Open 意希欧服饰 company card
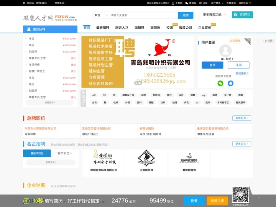This screenshot has height=207, width=276. point(189,163)
